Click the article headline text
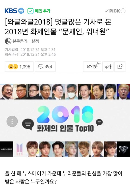Viewport: 130px width, 194px height. pyautogui.click(x=58, y=26)
